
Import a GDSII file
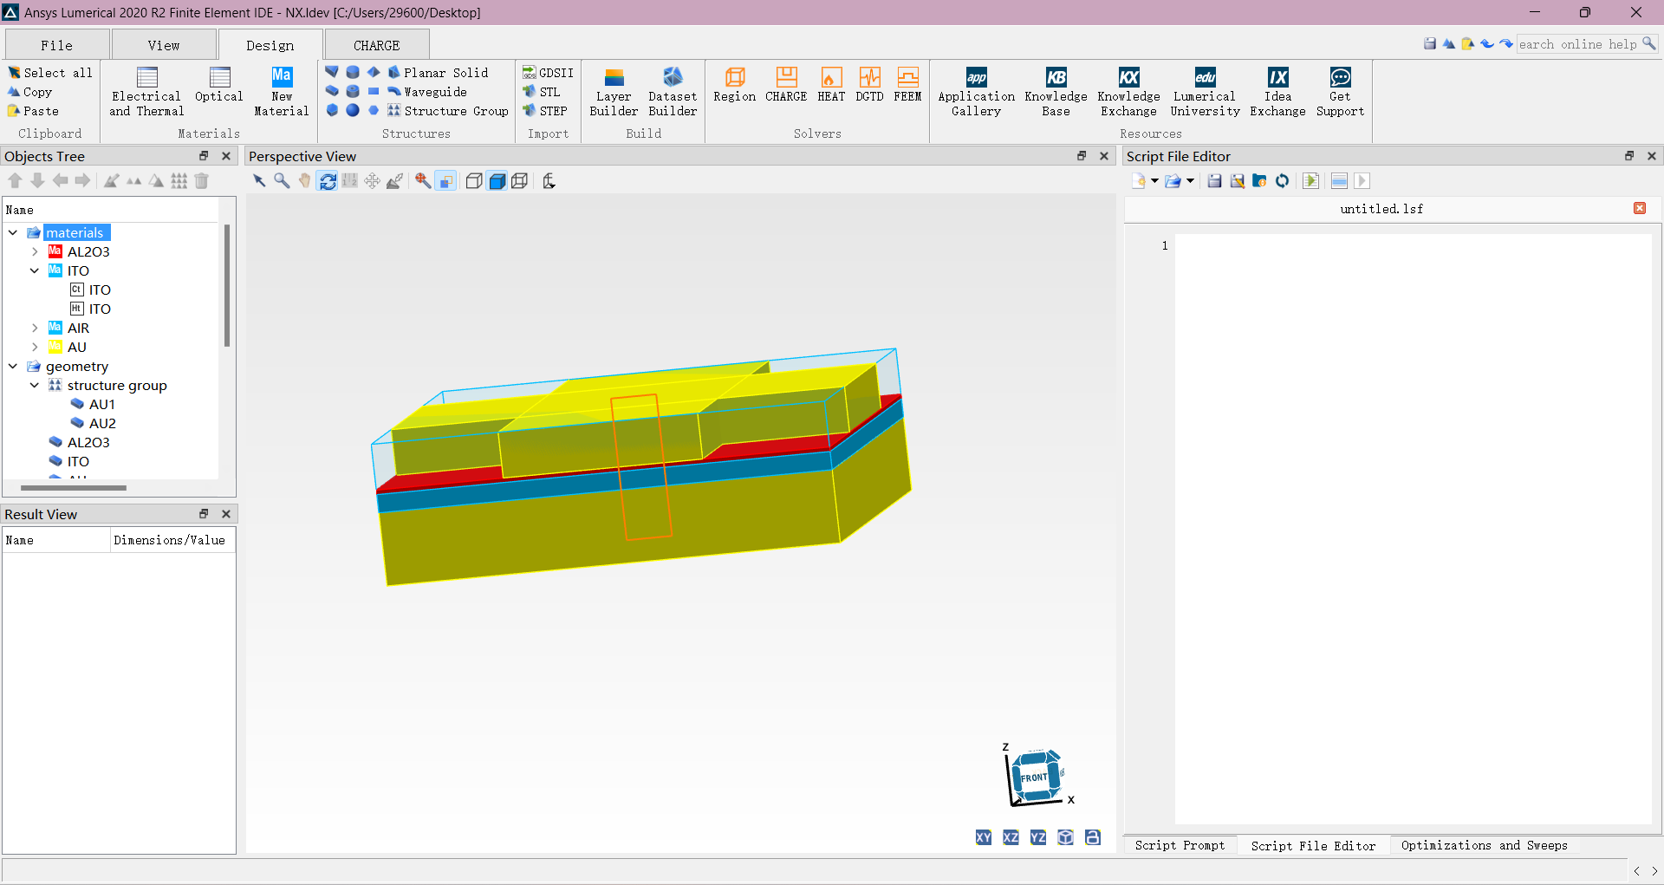coord(548,73)
